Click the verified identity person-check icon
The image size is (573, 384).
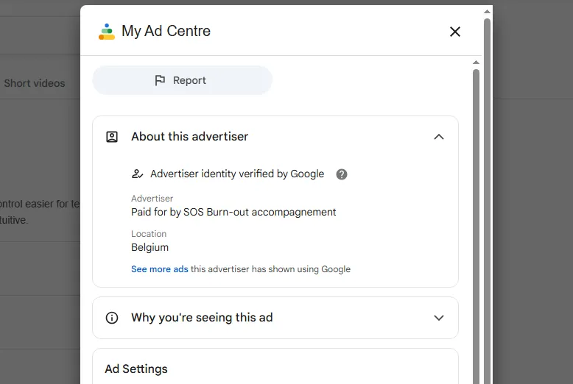click(137, 174)
